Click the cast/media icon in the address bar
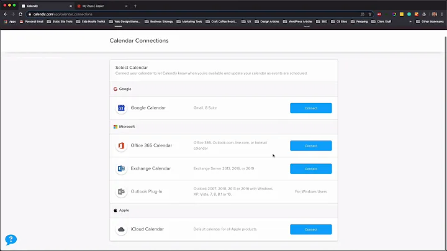Viewport: 447px width, 251px height. coord(363,14)
